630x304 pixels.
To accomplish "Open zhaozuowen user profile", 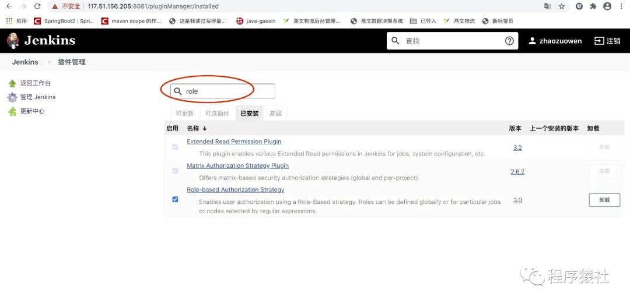I will click(x=555, y=41).
